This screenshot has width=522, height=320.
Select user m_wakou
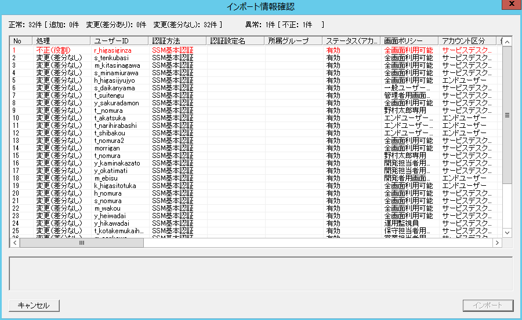[x=107, y=208]
